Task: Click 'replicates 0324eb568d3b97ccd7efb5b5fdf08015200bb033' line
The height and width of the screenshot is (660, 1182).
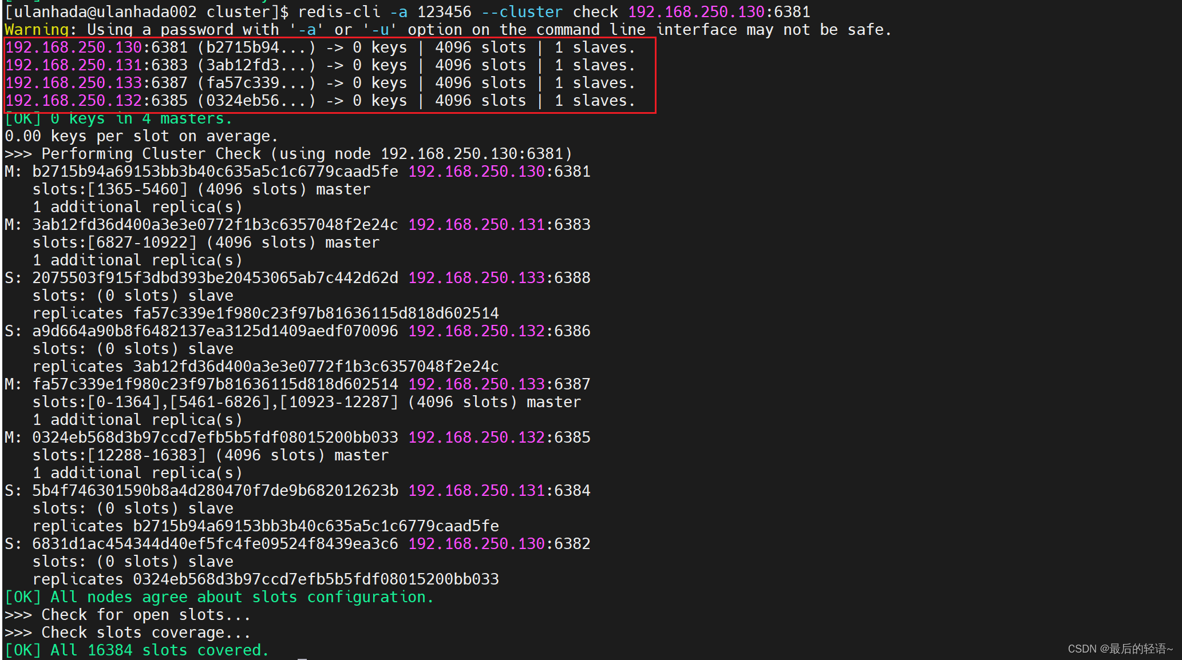Action: [266, 579]
